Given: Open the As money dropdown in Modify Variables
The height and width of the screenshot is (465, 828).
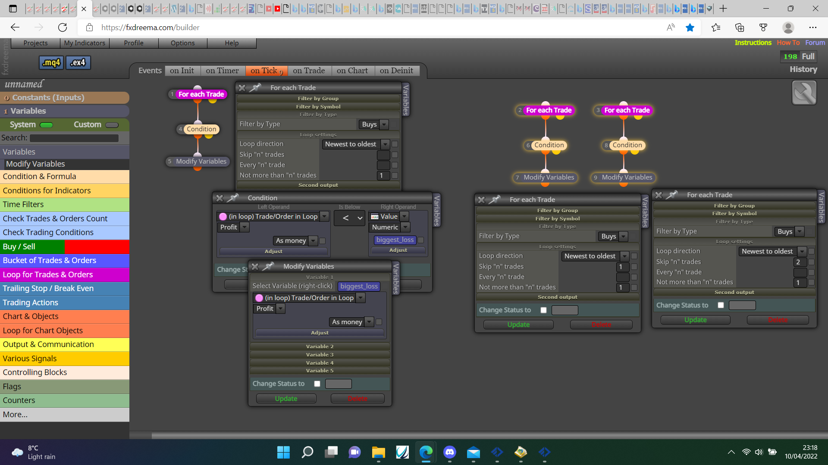Looking at the screenshot, I should (351, 322).
